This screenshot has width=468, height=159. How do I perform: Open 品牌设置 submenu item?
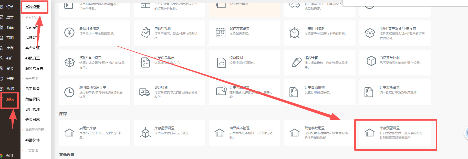point(33,38)
